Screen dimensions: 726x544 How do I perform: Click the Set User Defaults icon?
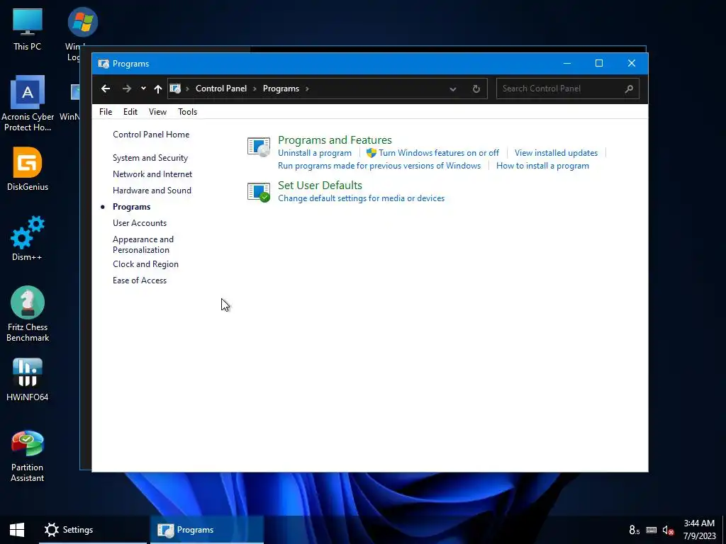click(258, 192)
